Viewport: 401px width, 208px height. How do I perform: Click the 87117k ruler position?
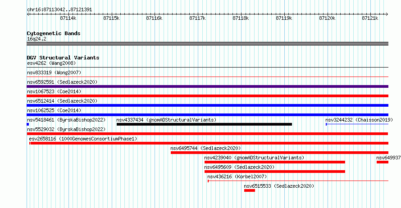tap(197, 18)
